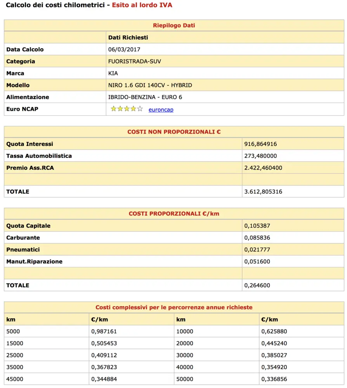347x388 pixels.
Task: Select cost value 0,505453
Action: [x=104, y=343]
